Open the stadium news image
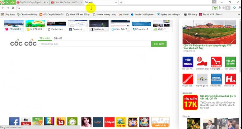This screenshot has height=129, width=242. (x=209, y=32)
